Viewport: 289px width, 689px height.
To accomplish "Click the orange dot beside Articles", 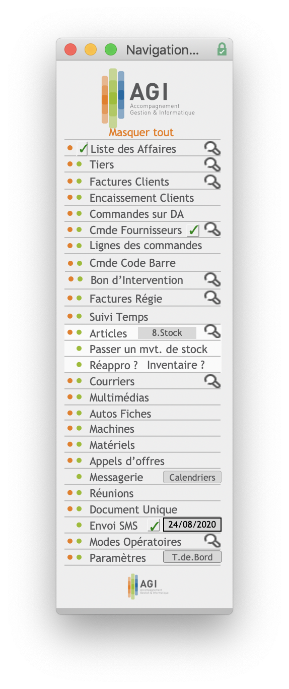I will [x=70, y=332].
